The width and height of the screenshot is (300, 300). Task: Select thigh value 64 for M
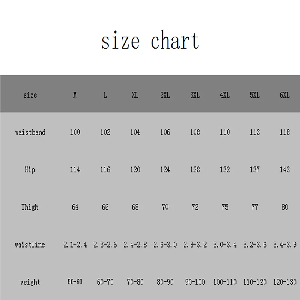75,207
